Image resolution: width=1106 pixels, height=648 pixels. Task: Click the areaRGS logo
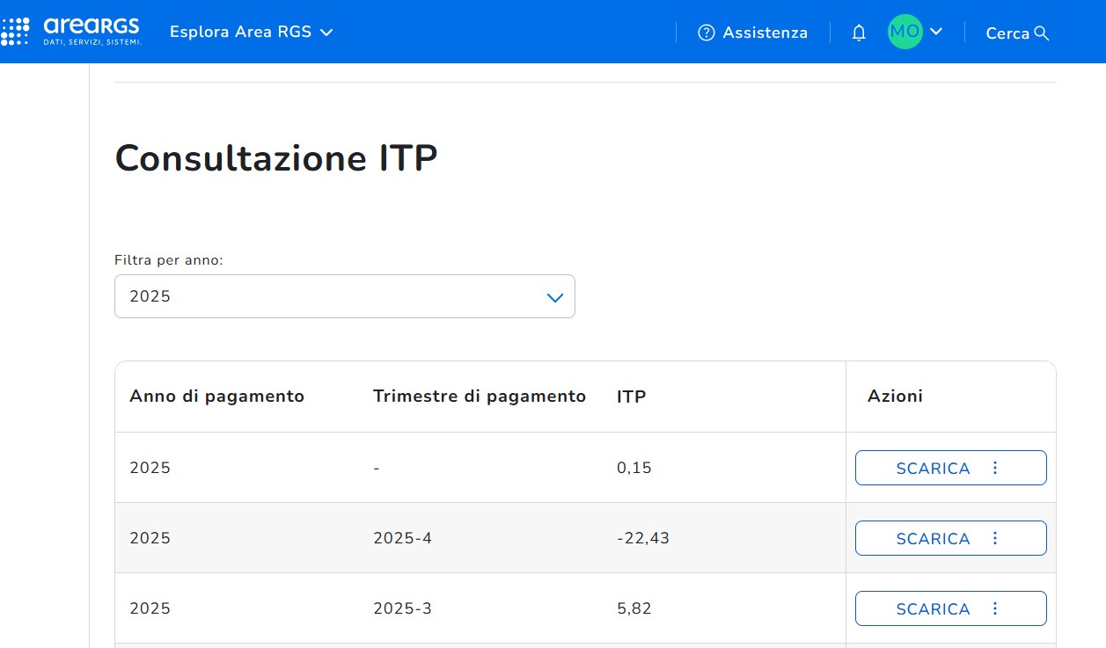pyautogui.click(x=71, y=32)
